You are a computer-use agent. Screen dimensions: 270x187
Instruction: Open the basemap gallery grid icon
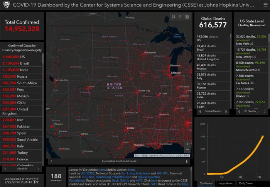pos(187,17)
